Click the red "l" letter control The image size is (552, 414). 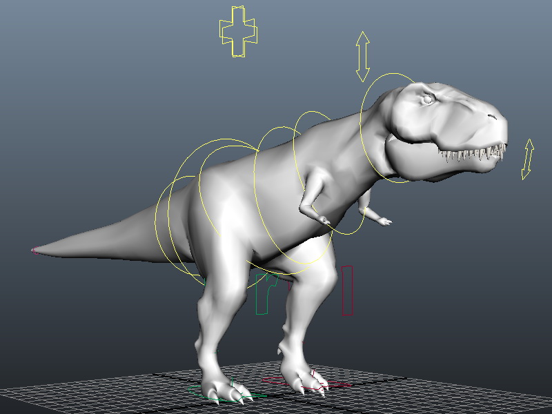click(x=347, y=290)
